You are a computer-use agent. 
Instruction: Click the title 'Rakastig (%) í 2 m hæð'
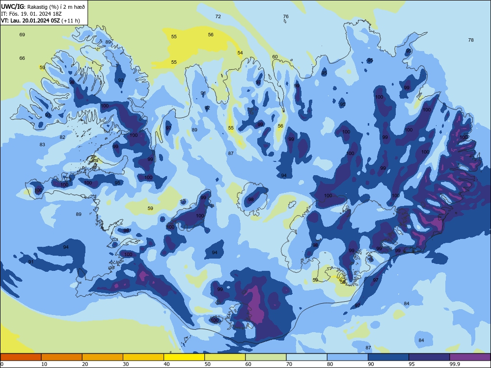click(x=56, y=6)
